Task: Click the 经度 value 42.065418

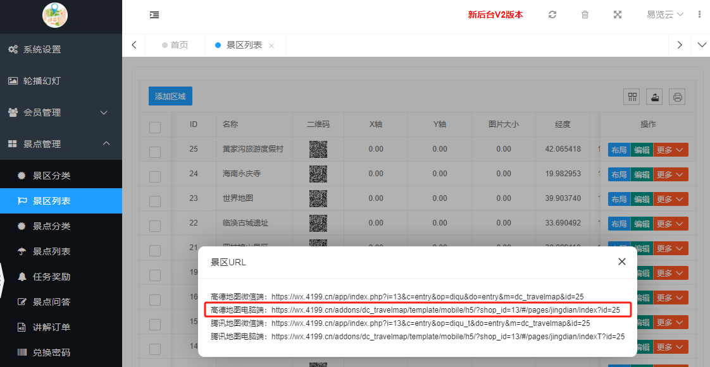Action: (563, 149)
